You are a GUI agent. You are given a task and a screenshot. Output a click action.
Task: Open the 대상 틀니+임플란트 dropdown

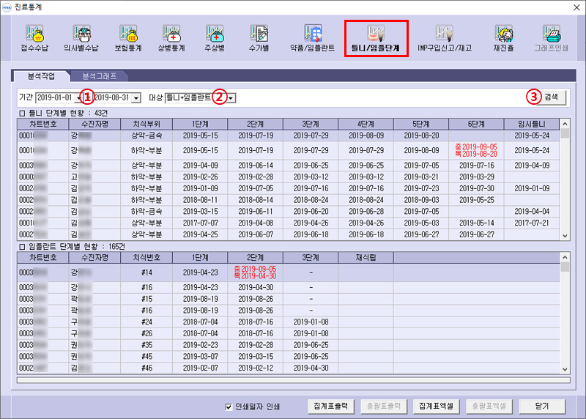point(231,97)
